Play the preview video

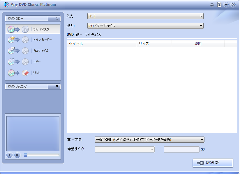pyautogui.click(x=10, y=155)
